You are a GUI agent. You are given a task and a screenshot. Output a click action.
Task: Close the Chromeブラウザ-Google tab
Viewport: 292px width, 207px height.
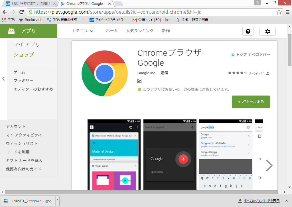[x=109, y=3]
